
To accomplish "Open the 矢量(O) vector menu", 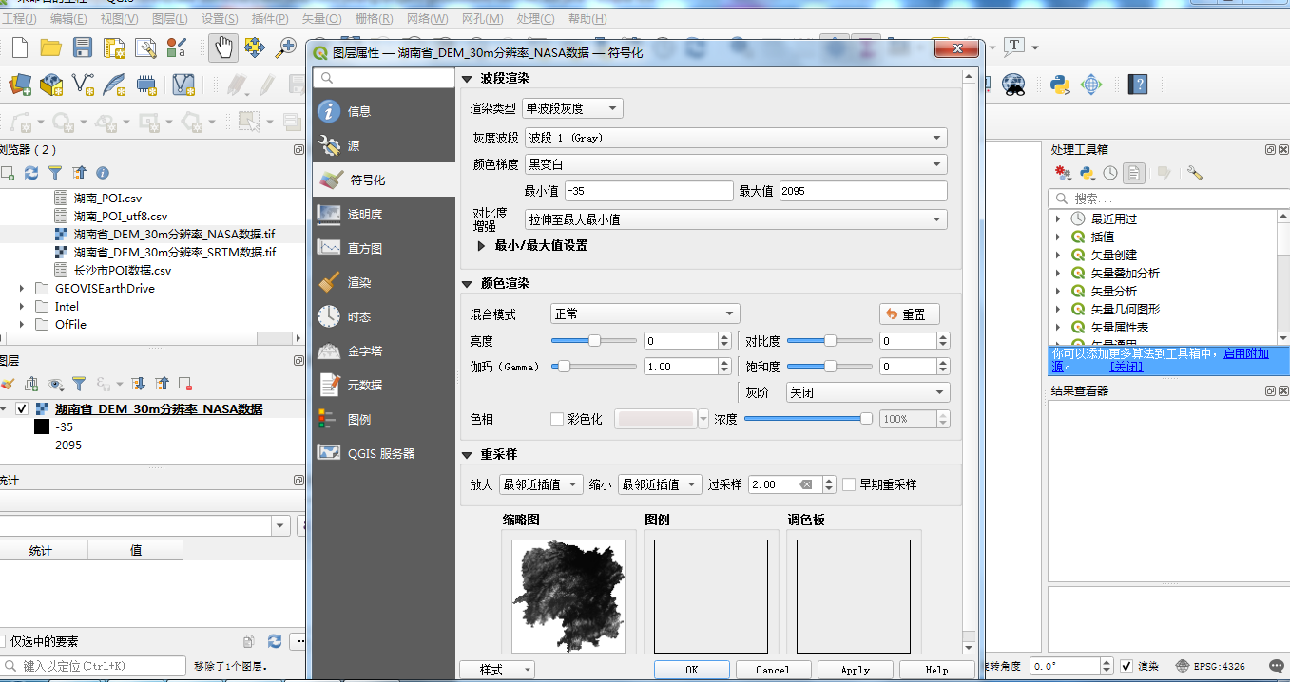I will (320, 19).
